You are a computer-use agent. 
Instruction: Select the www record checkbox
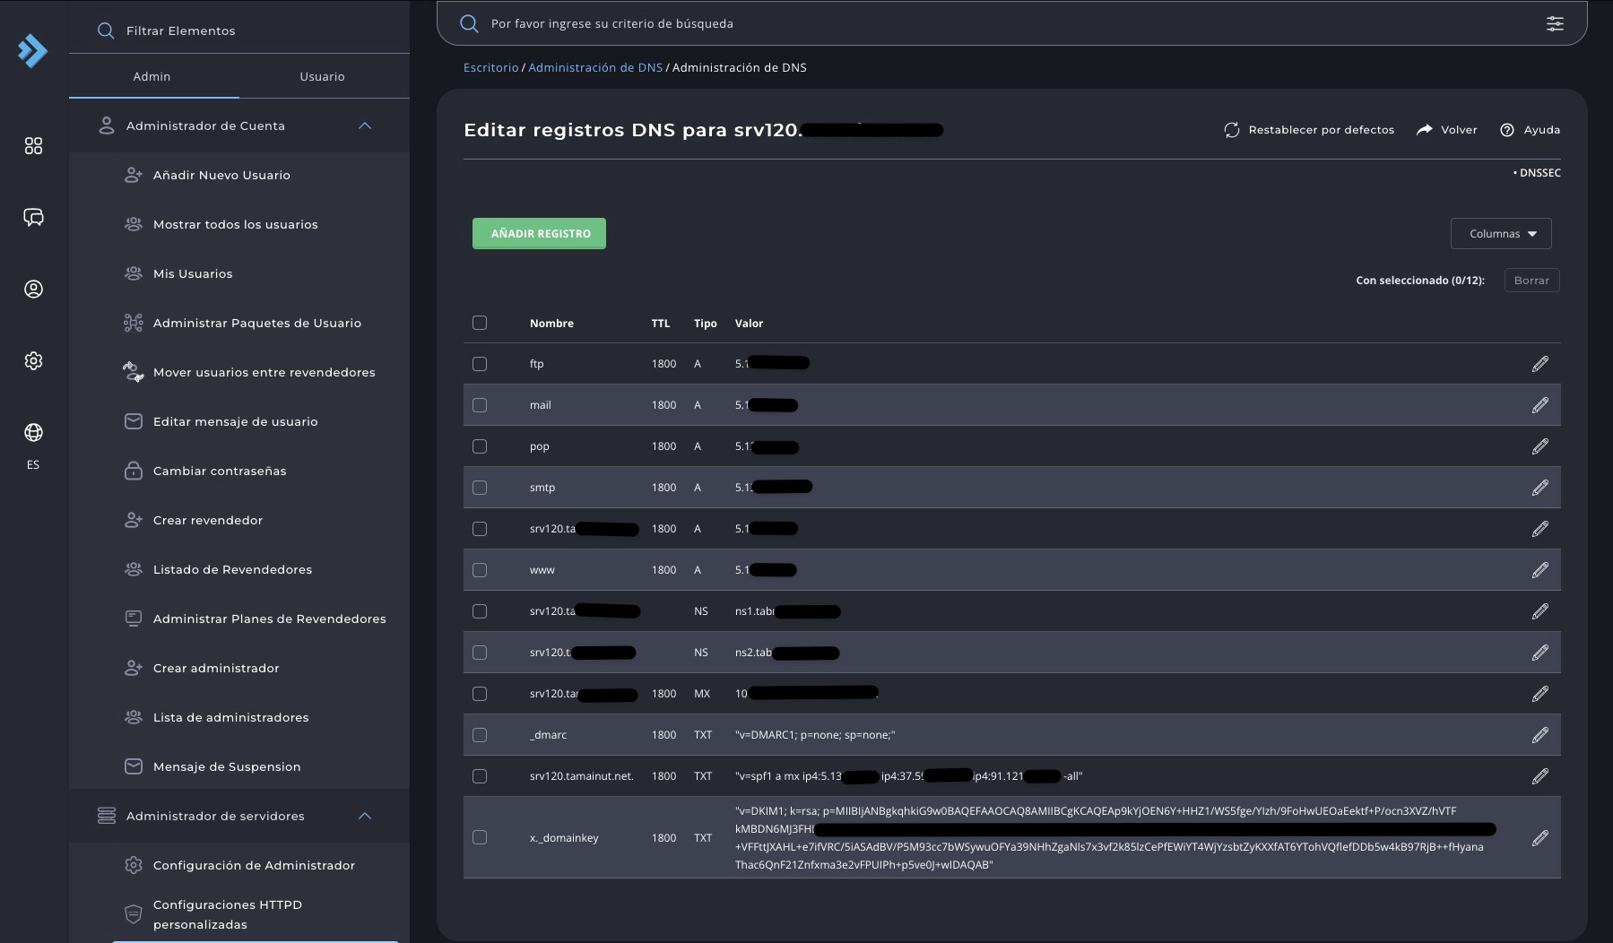[x=480, y=570]
